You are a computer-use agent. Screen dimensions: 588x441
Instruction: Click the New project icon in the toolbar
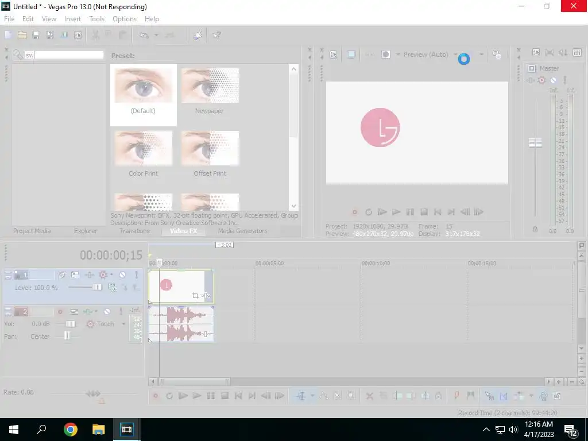(8, 35)
